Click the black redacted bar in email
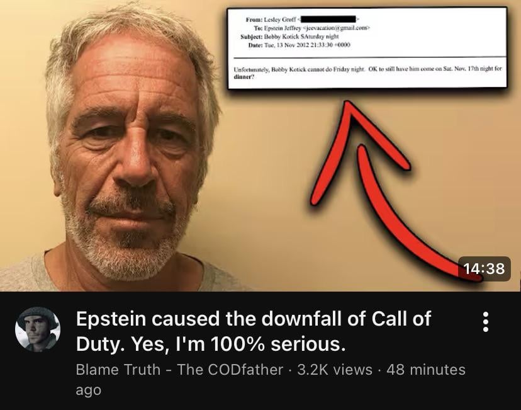The width and height of the screenshot is (521, 410). click(x=328, y=20)
